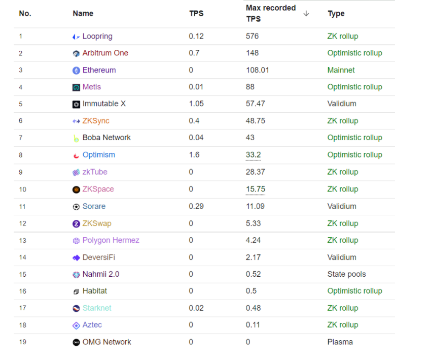Viewport: 430px width, 358px height.
Task: Sort by the Name column header
Action: 83,13
